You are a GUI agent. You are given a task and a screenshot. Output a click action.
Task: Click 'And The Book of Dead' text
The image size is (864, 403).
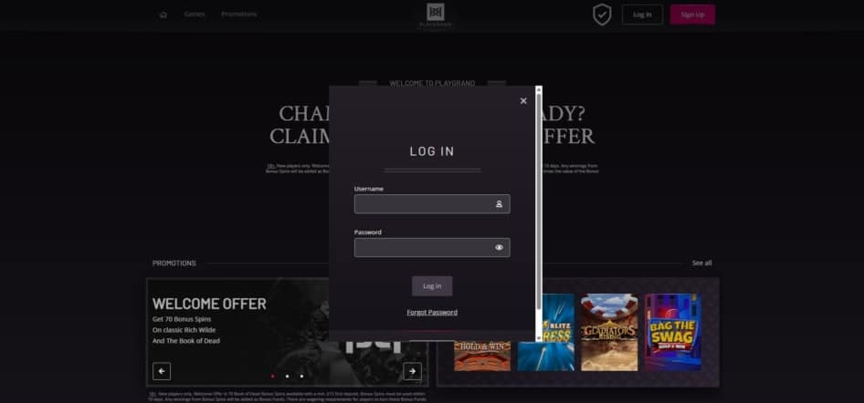coord(186,341)
